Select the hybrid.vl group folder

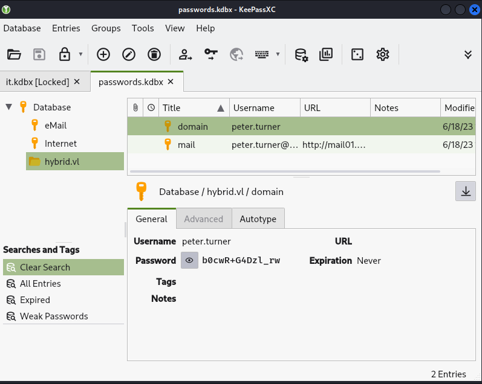pyautogui.click(x=75, y=161)
